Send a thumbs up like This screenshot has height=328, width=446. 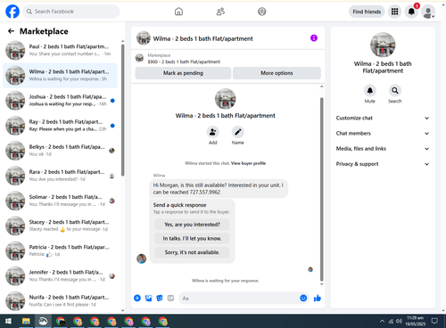(x=318, y=298)
